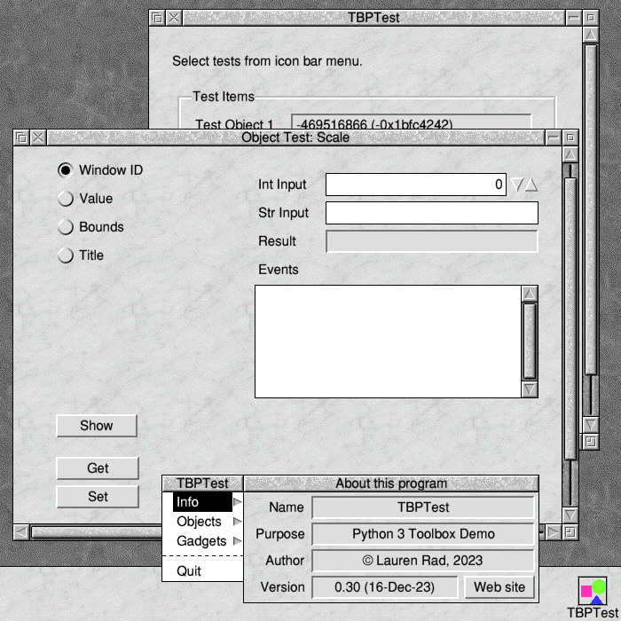The height and width of the screenshot is (621, 621).
Task: Click the Events list scroll down arrow
Action: (x=530, y=389)
